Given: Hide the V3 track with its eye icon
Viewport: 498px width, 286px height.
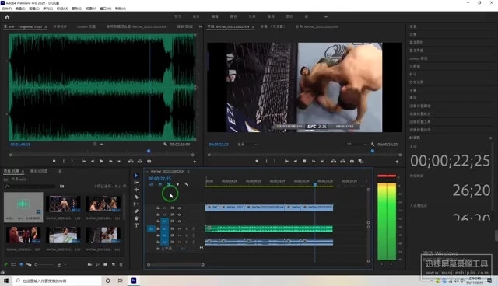Looking at the screenshot, I should tap(179, 208).
